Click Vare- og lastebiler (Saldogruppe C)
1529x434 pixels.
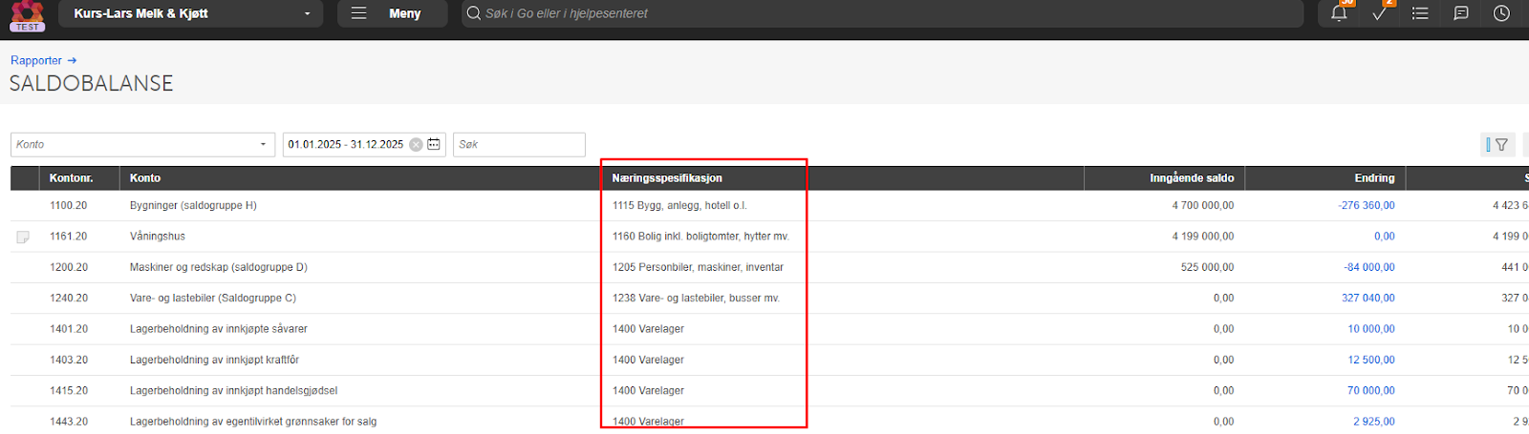pyautogui.click(x=213, y=298)
